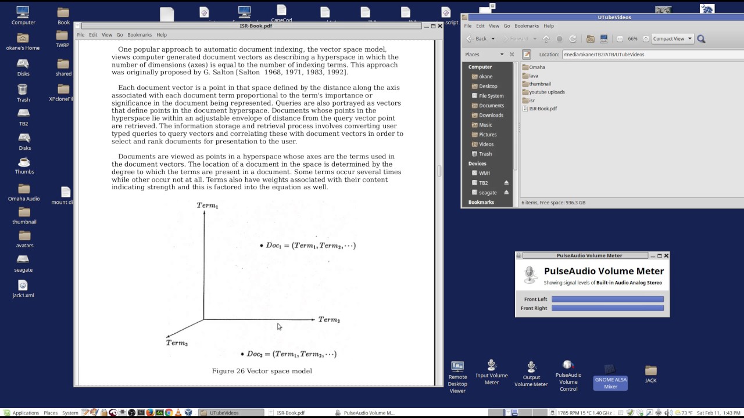
Task: Click the Front Left volume level bar
Action: pos(607,299)
